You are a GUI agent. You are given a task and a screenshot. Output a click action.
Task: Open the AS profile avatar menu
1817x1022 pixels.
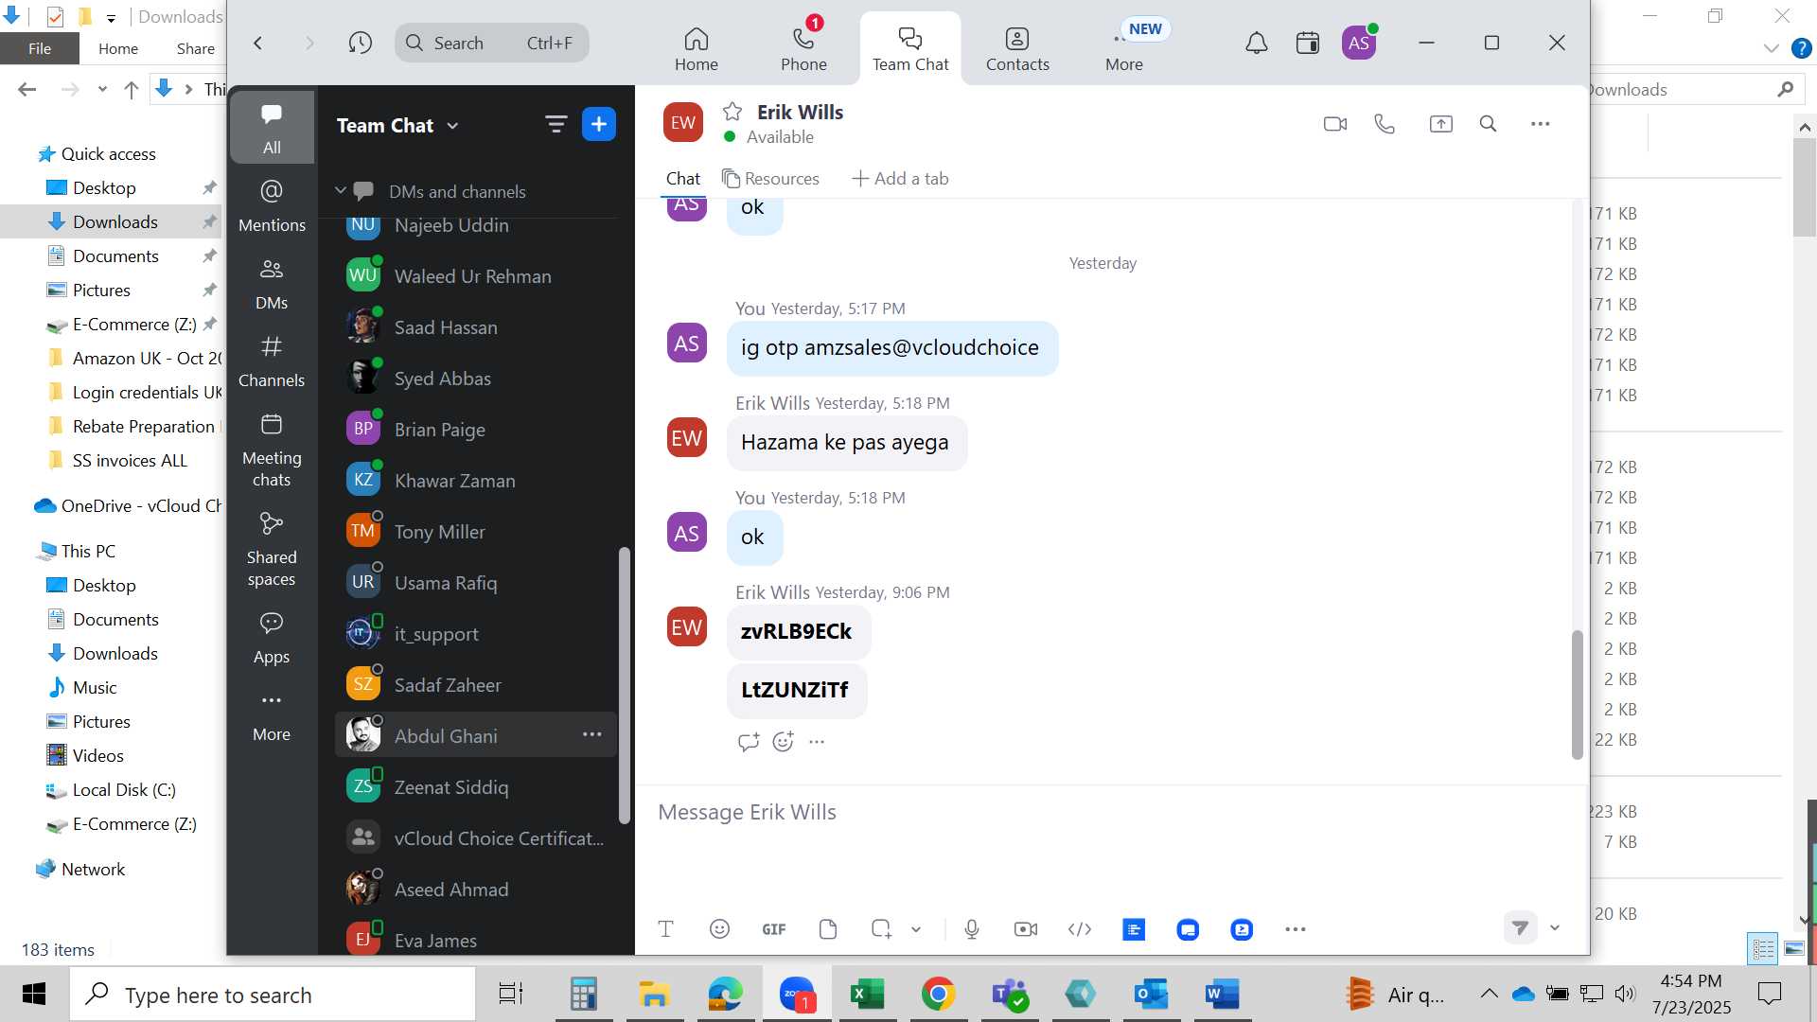point(1359,43)
